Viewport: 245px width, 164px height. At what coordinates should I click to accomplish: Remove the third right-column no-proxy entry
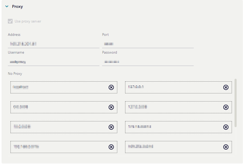coord(226,127)
